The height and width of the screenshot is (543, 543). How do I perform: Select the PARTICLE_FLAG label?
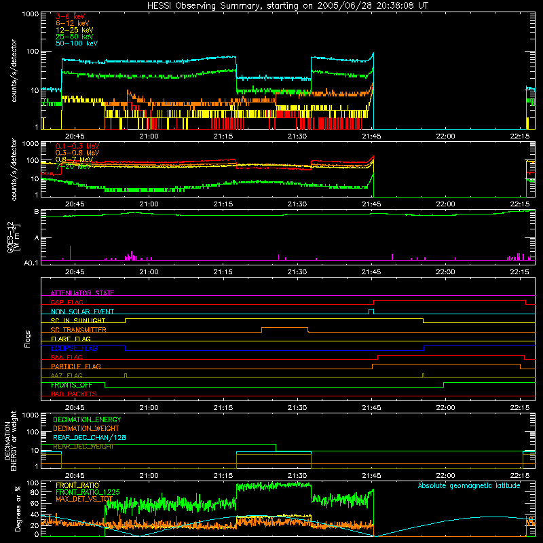pyautogui.click(x=76, y=366)
